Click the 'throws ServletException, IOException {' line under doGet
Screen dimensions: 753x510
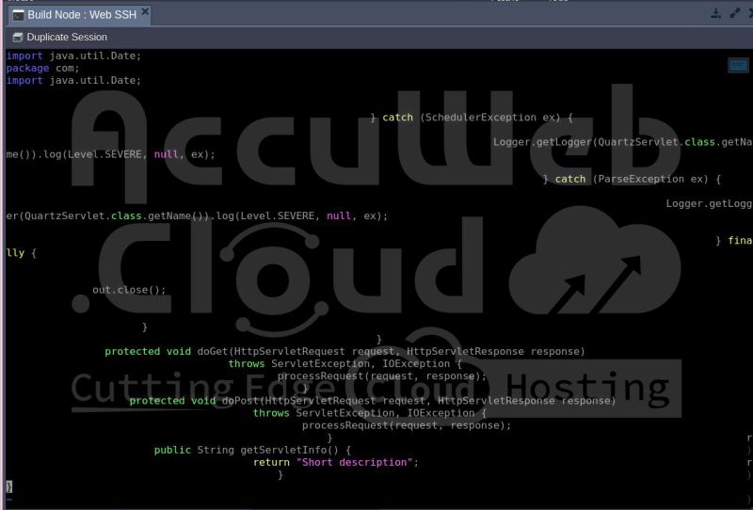tap(344, 363)
